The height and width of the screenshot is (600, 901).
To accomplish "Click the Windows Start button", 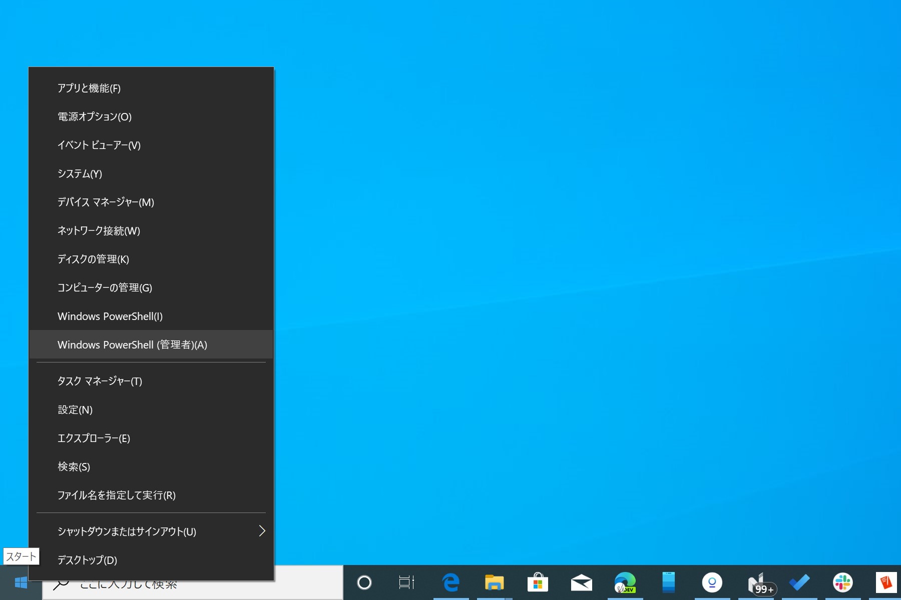I will (21, 582).
